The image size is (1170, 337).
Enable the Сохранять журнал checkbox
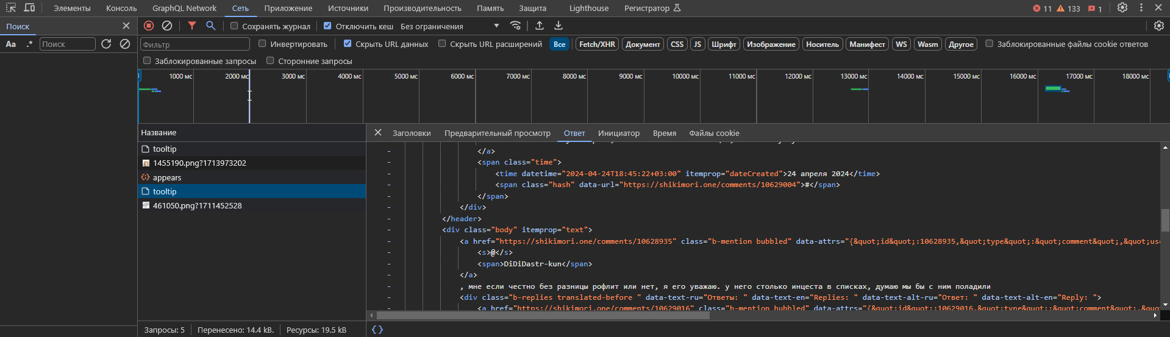(234, 26)
